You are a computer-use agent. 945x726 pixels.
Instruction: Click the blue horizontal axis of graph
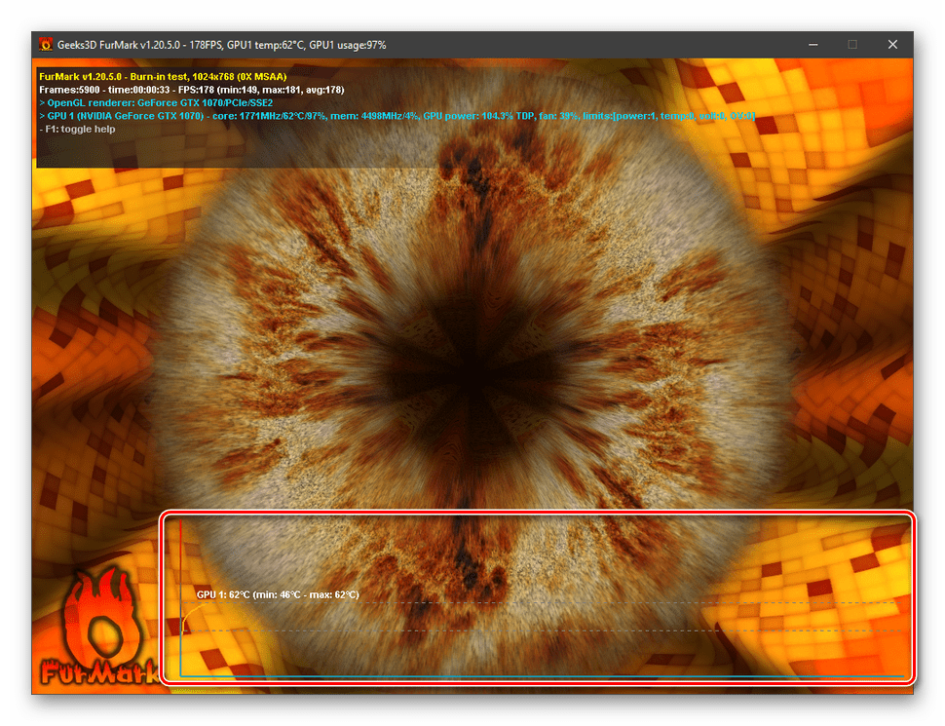536,675
